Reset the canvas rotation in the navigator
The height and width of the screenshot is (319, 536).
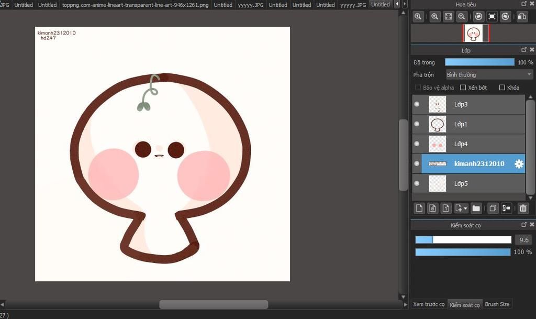coord(492,16)
